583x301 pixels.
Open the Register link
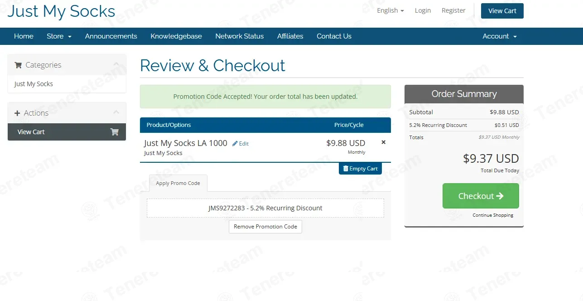point(453,10)
